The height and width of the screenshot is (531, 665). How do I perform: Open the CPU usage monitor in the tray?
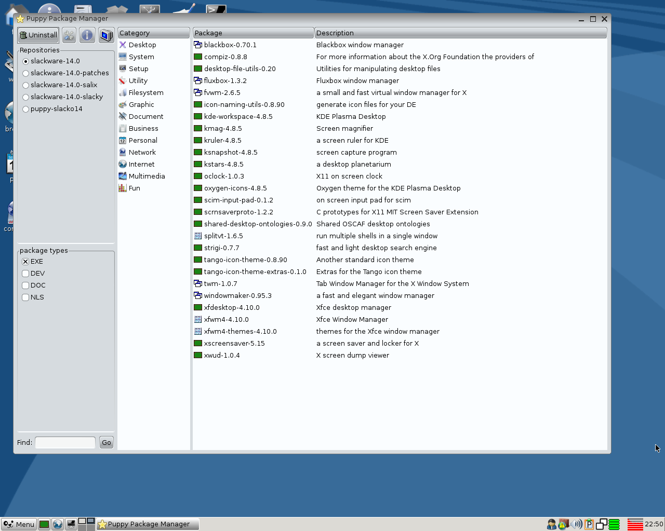634,524
